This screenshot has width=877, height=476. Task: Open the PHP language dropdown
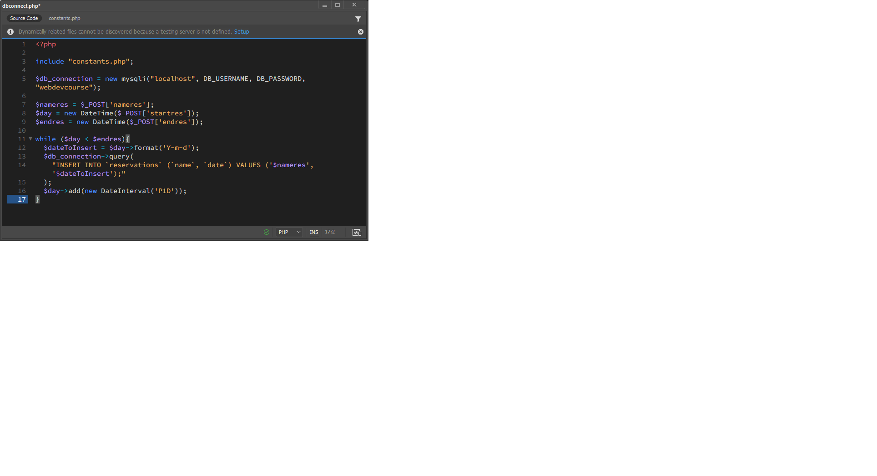[x=289, y=232]
